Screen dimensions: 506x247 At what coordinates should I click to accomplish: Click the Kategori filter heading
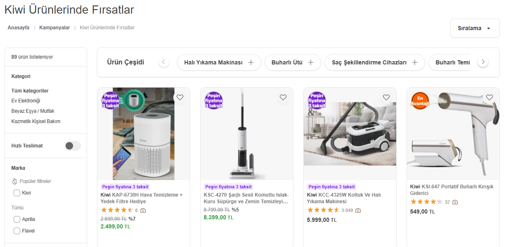[21, 76]
